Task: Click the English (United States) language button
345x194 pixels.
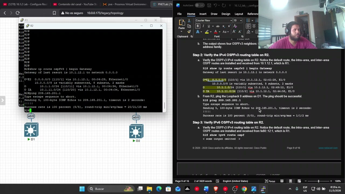Action: 235,181
